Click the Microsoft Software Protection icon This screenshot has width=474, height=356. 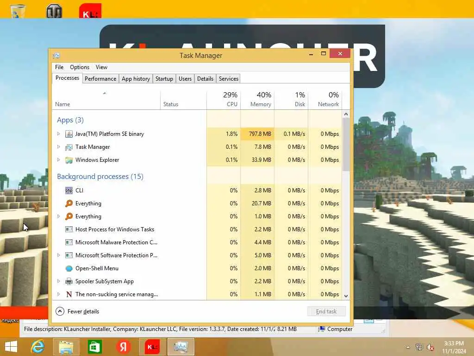[69, 255]
